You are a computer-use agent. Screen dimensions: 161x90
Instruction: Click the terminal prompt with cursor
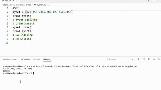19,73
